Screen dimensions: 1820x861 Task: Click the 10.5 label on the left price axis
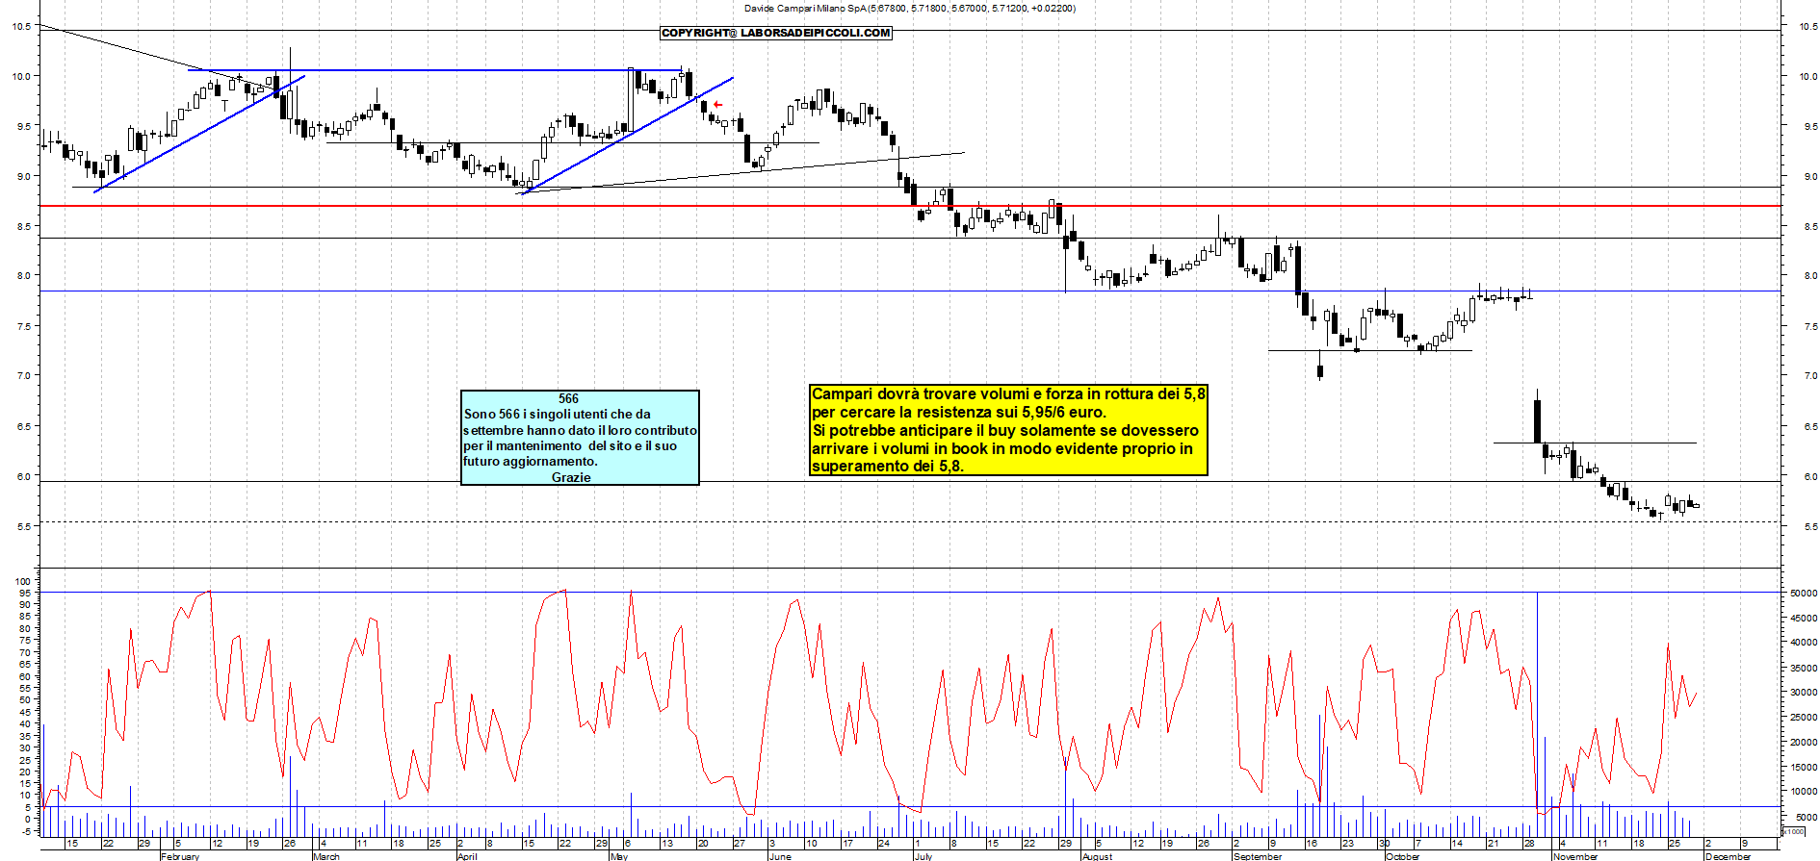point(21,27)
